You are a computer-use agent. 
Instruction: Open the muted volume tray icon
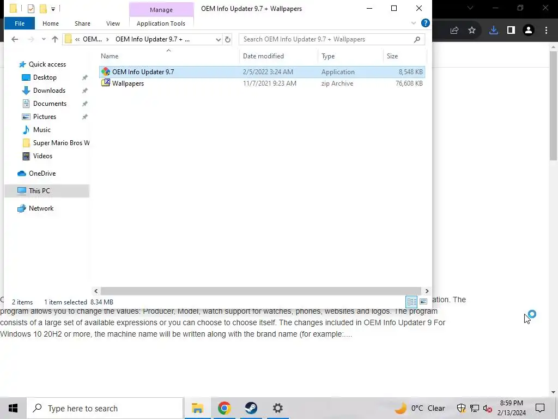point(488,408)
